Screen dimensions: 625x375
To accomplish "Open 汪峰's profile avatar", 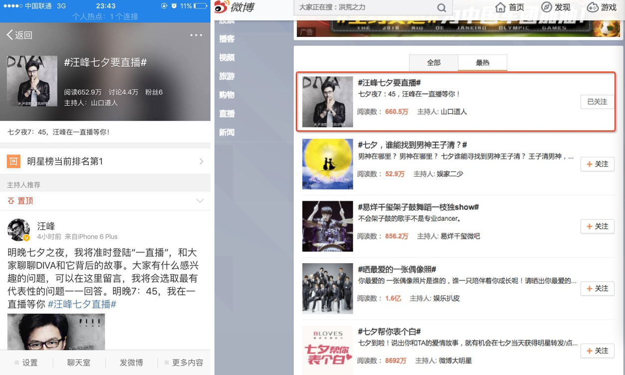I will coord(19,230).
